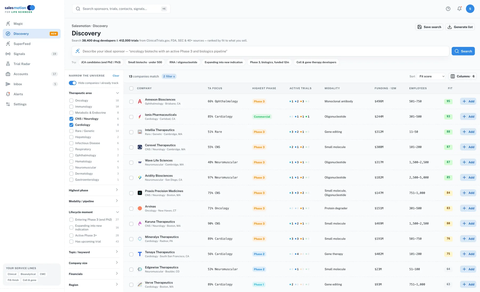480x292 pixels.
Task: Check Entering Phase 3 (end Ph2)
Action: point(71,220)
